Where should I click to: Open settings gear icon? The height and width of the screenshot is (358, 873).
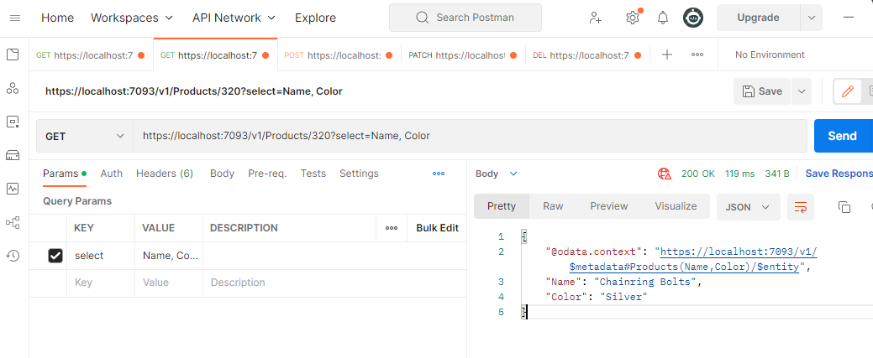tap(633, 18)
